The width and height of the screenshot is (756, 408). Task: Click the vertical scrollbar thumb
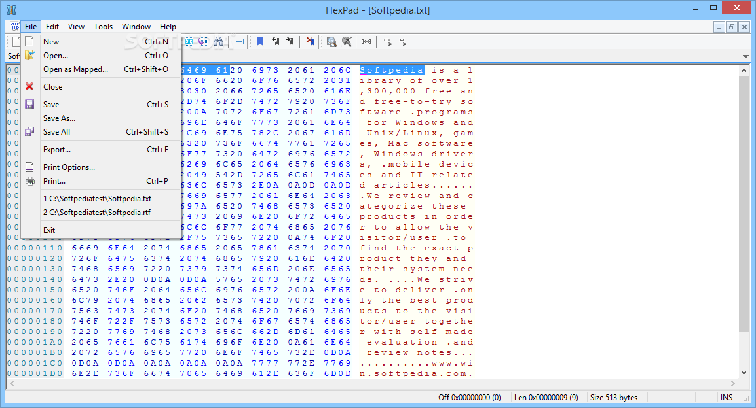744,203
